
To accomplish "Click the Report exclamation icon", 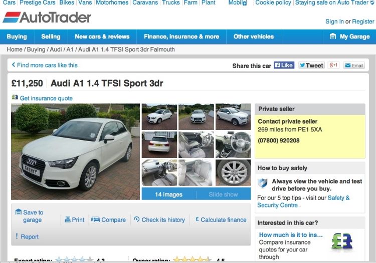I will click(x=17, y=236).
